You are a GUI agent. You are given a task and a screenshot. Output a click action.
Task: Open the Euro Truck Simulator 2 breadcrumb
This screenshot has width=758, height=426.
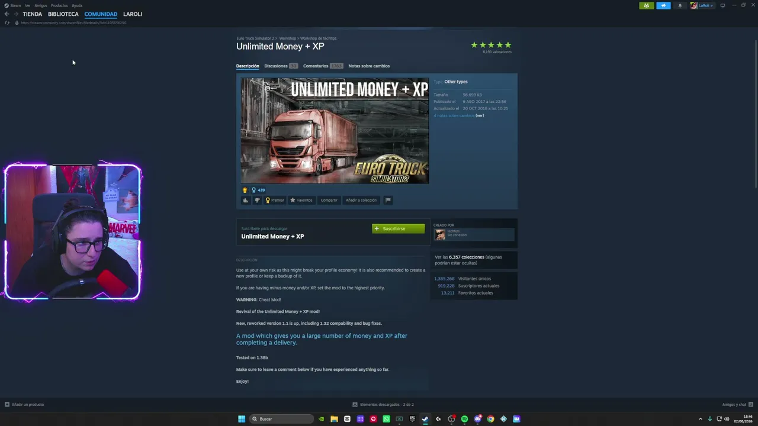[255, 38]
